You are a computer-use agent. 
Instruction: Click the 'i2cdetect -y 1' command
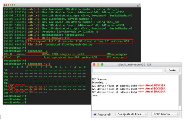pyautogui.click(x=39, y=64)
